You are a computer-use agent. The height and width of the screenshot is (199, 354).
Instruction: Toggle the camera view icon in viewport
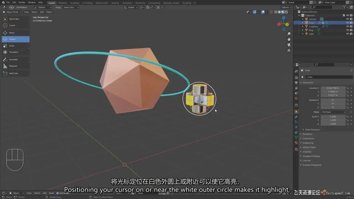[289, 45]
